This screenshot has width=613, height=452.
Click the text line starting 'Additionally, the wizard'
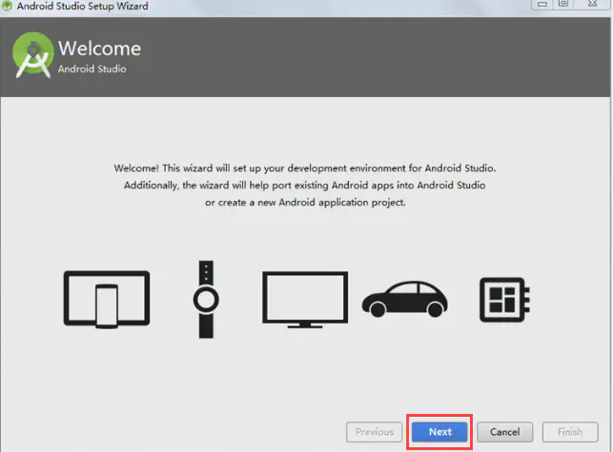tap(305, 185)
